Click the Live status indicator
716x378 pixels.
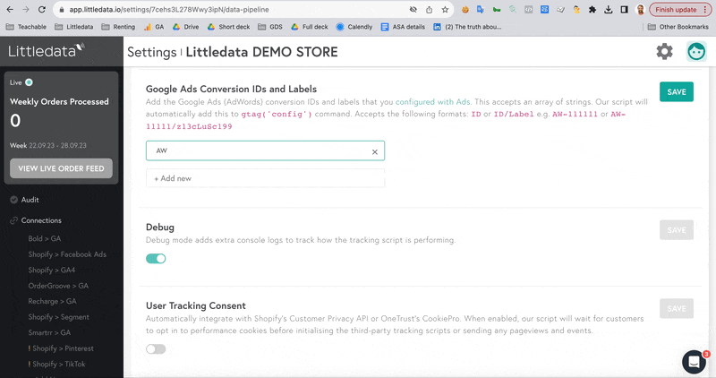point(29,82)
